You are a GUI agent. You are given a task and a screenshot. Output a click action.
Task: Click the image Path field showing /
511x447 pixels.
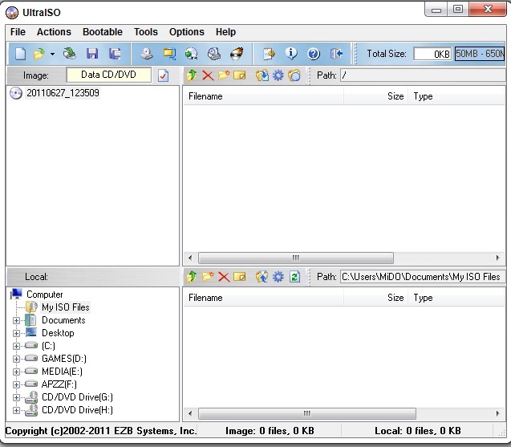tap(423, 75)
